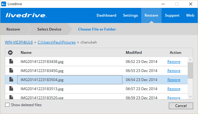Viewport: 198px width, 114px height.
Task: Open the Dashboard tab
Action: tap(107, 15)
